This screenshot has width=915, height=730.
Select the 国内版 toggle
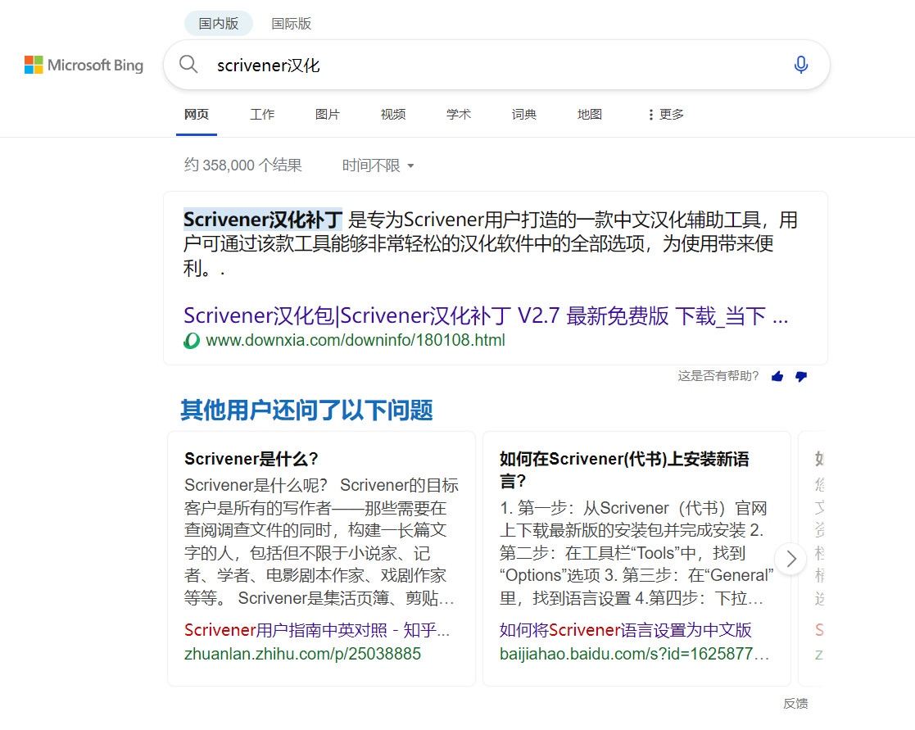tap(219, 23)
